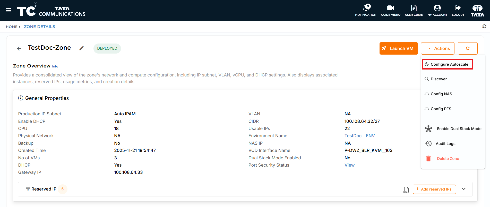This screenshot has height=207, width=490.
Task: Click the Auto IPAM subnet value
Action: pos(125,114)
